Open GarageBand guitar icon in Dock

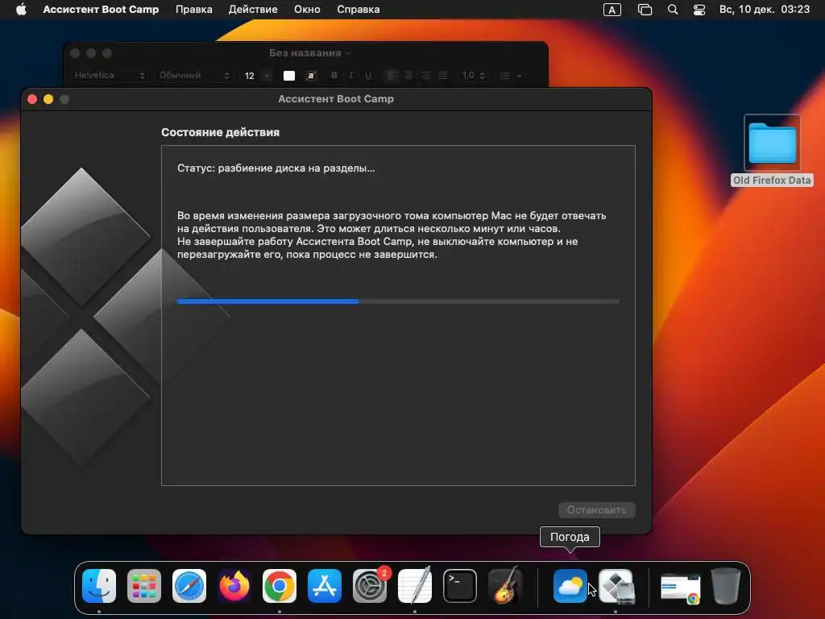pos(505,586)
